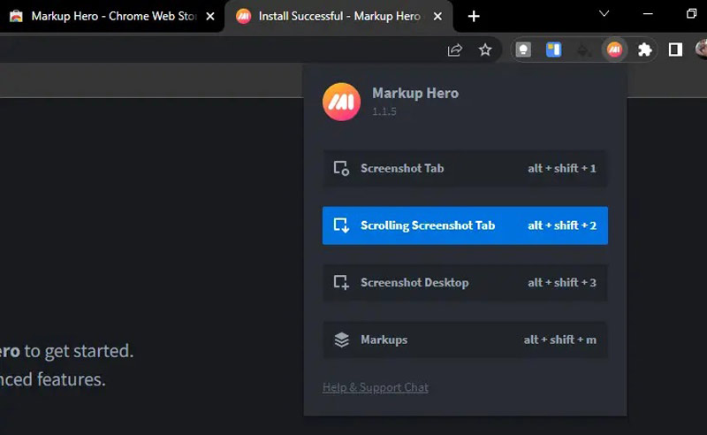Image resolution: width=707 pixels, height=435 pixels.
Task: Click the 'alt + shift + 1' shortcut text
Action: [x=562, y=168]
